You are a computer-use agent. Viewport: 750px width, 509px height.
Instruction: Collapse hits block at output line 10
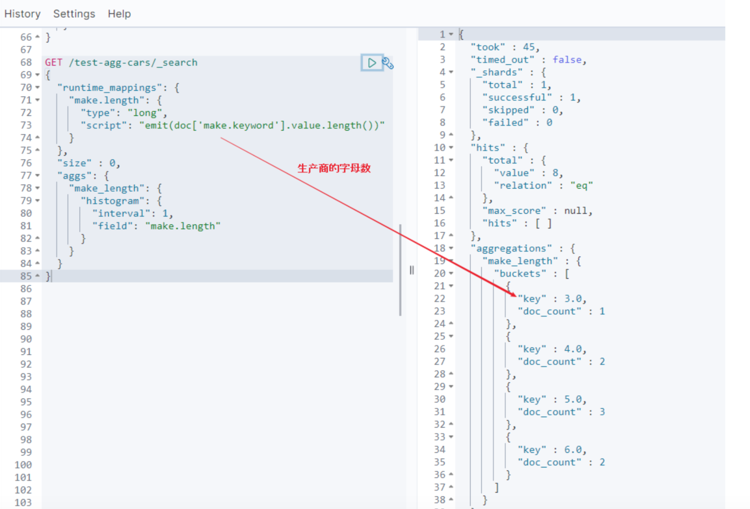tap(451, 147)
